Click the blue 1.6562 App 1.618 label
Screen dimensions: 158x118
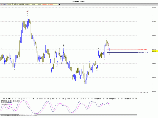pyautogui.click(x=143, y=52)
